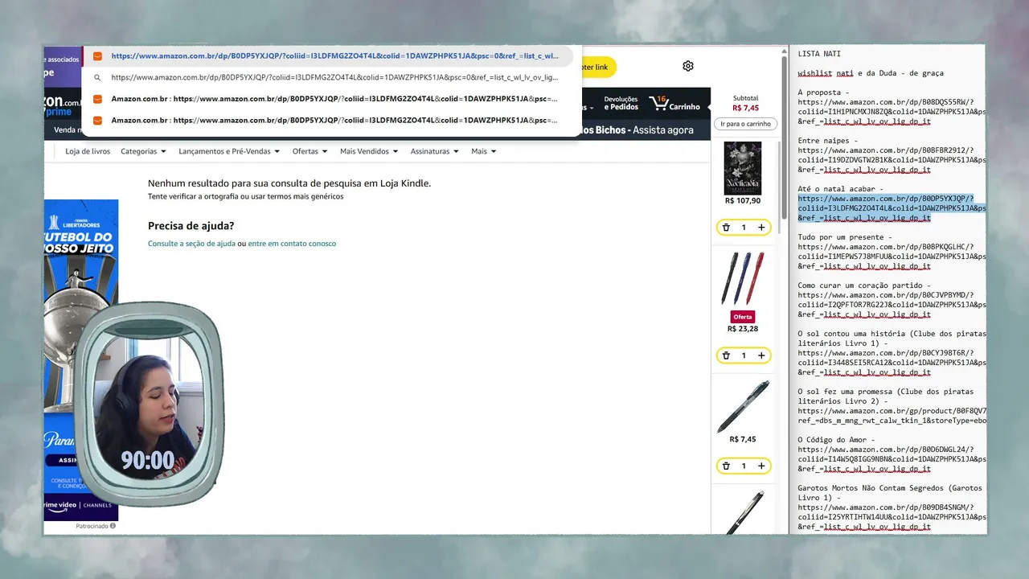1029x579 pixels.
Task: Click the wishlist nati e da Duda line
Action: coord(871,73)
